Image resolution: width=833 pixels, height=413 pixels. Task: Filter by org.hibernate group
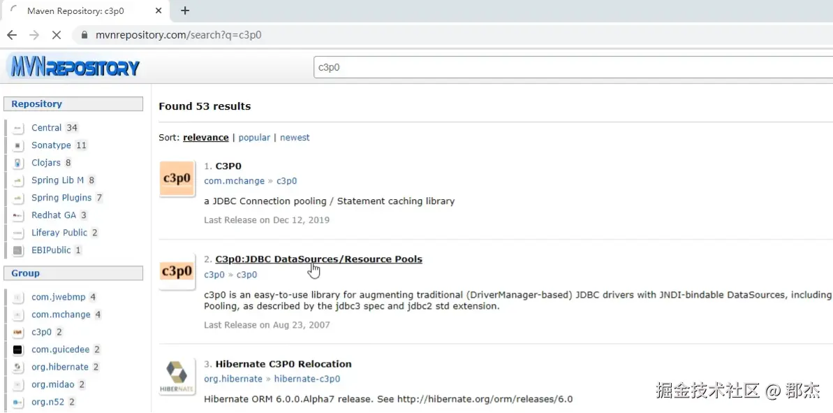(59, 367)
